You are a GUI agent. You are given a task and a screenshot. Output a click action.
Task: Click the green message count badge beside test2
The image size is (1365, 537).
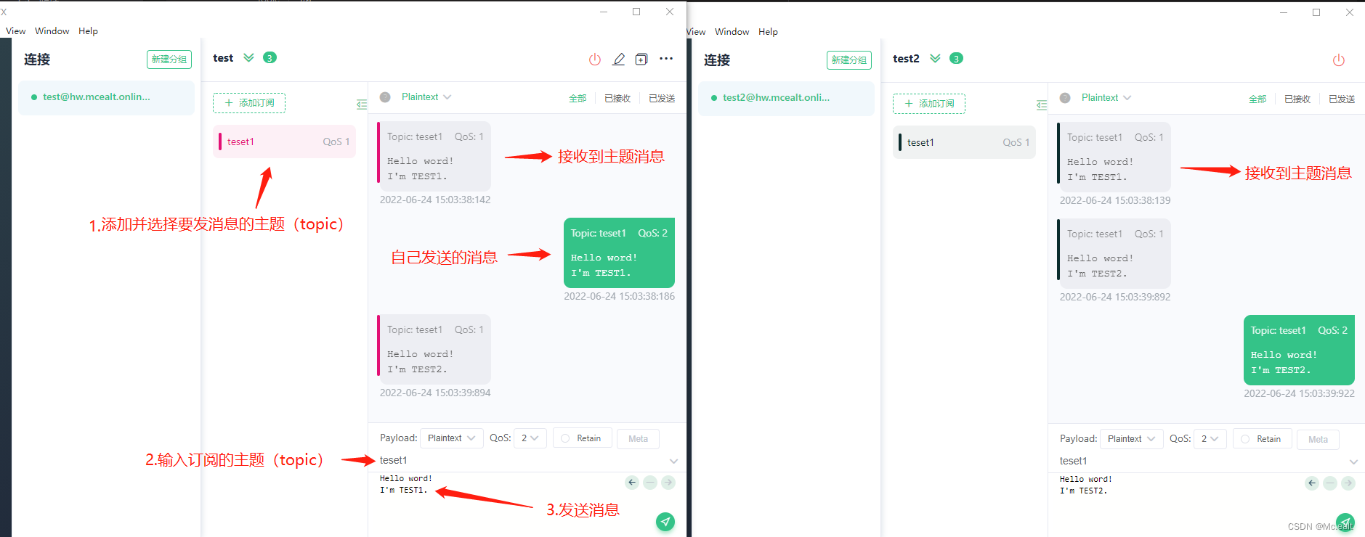click(x=956, y=59)
